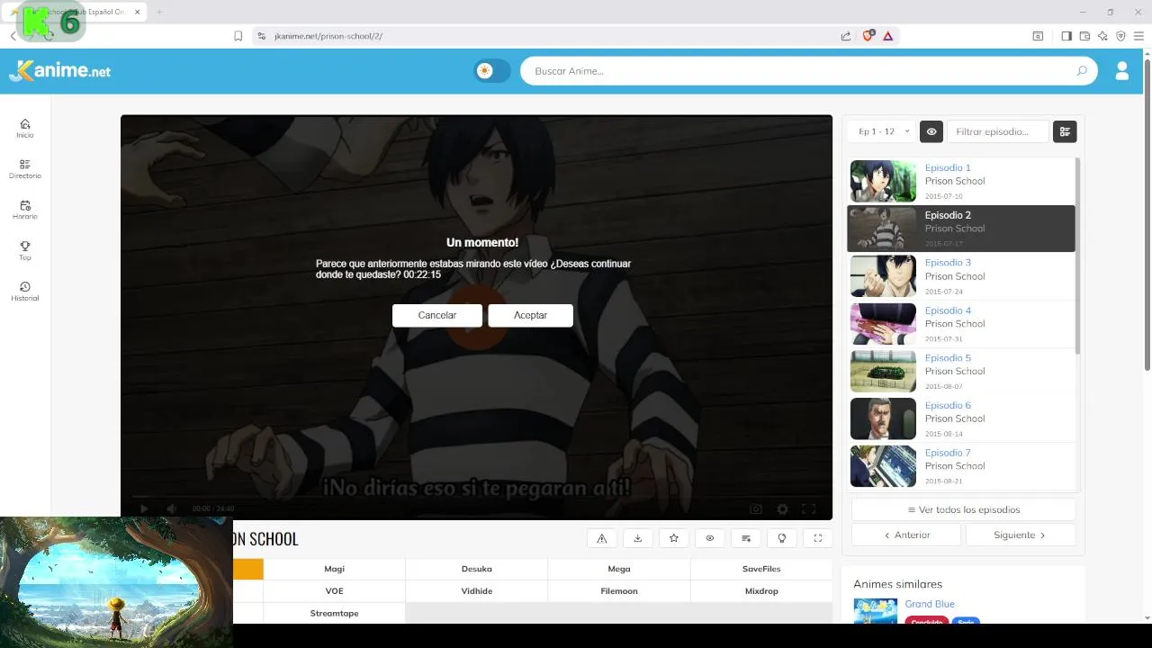The width and height of the screenshot is (1152, 648).
Task: Click the page vertical scrollbar
Action: (x=1147, y=213)
